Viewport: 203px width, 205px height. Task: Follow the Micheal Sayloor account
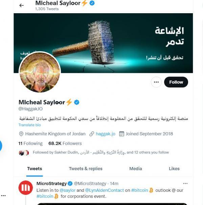[176, 82]
